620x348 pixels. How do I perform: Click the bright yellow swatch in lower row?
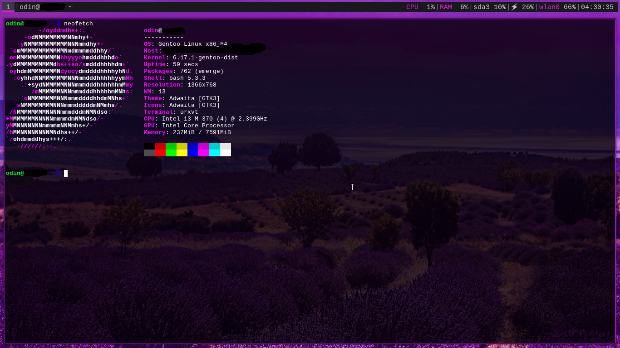182,153
